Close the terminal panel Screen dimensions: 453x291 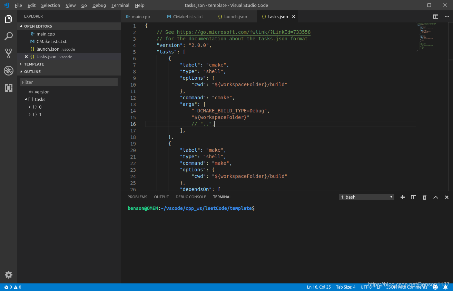tap(446, 197)
